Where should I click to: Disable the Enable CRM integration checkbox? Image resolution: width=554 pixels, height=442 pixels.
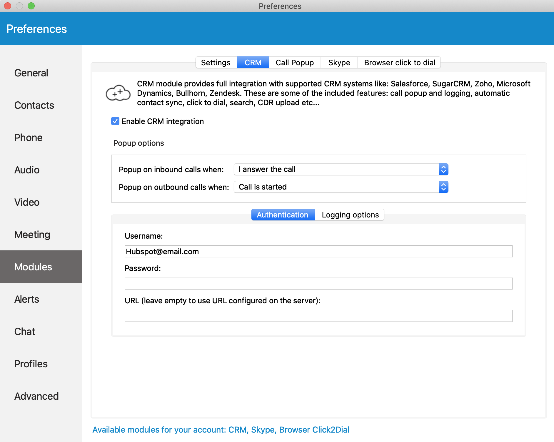[x=115, y=121]
